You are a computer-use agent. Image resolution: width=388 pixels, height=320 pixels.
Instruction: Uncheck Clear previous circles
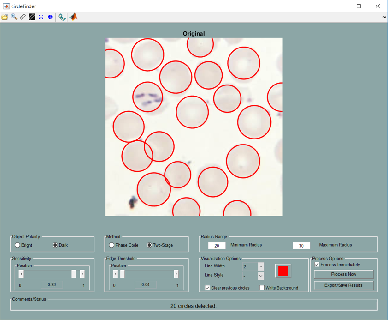tap(207, 288)
